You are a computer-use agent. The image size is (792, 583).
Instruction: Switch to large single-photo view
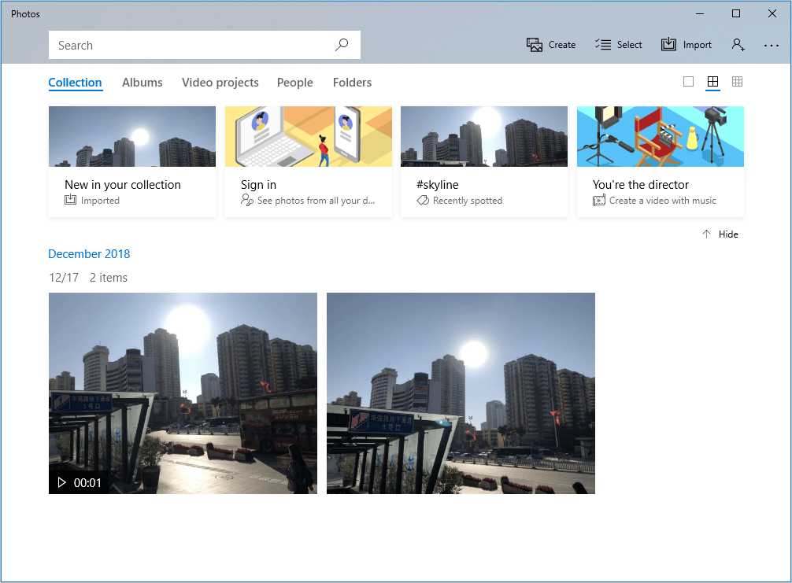click(x=688, y=82)
